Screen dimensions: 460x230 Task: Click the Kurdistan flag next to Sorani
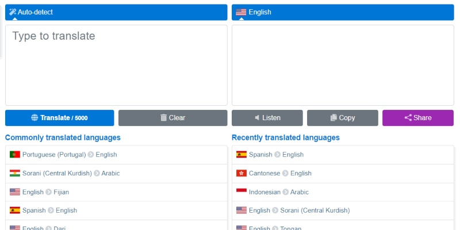(15, 173)
